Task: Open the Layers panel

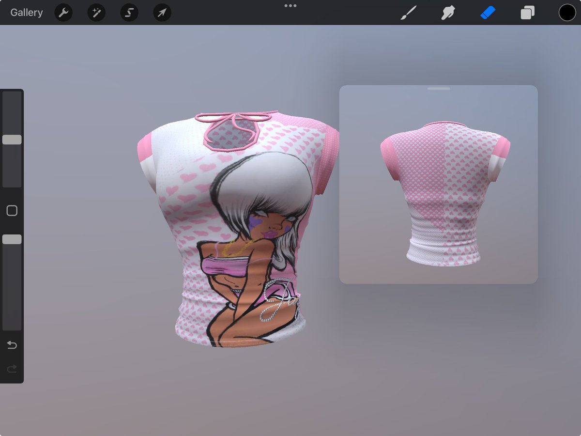Action: pyautogui.click(x=527, y=13)
